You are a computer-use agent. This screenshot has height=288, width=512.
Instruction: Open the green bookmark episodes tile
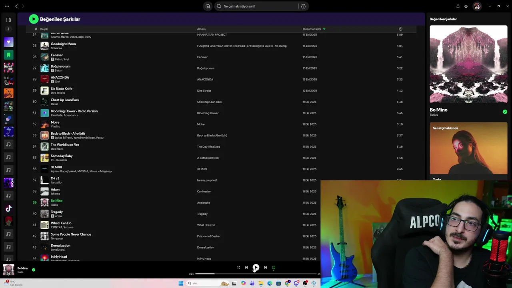[x=8, y=54]
